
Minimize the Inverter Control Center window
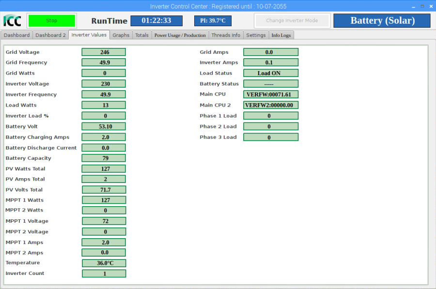413,6
